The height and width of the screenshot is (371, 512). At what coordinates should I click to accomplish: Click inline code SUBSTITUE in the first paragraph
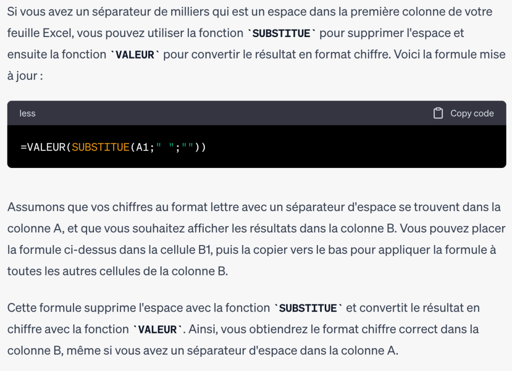click(281, 33)
